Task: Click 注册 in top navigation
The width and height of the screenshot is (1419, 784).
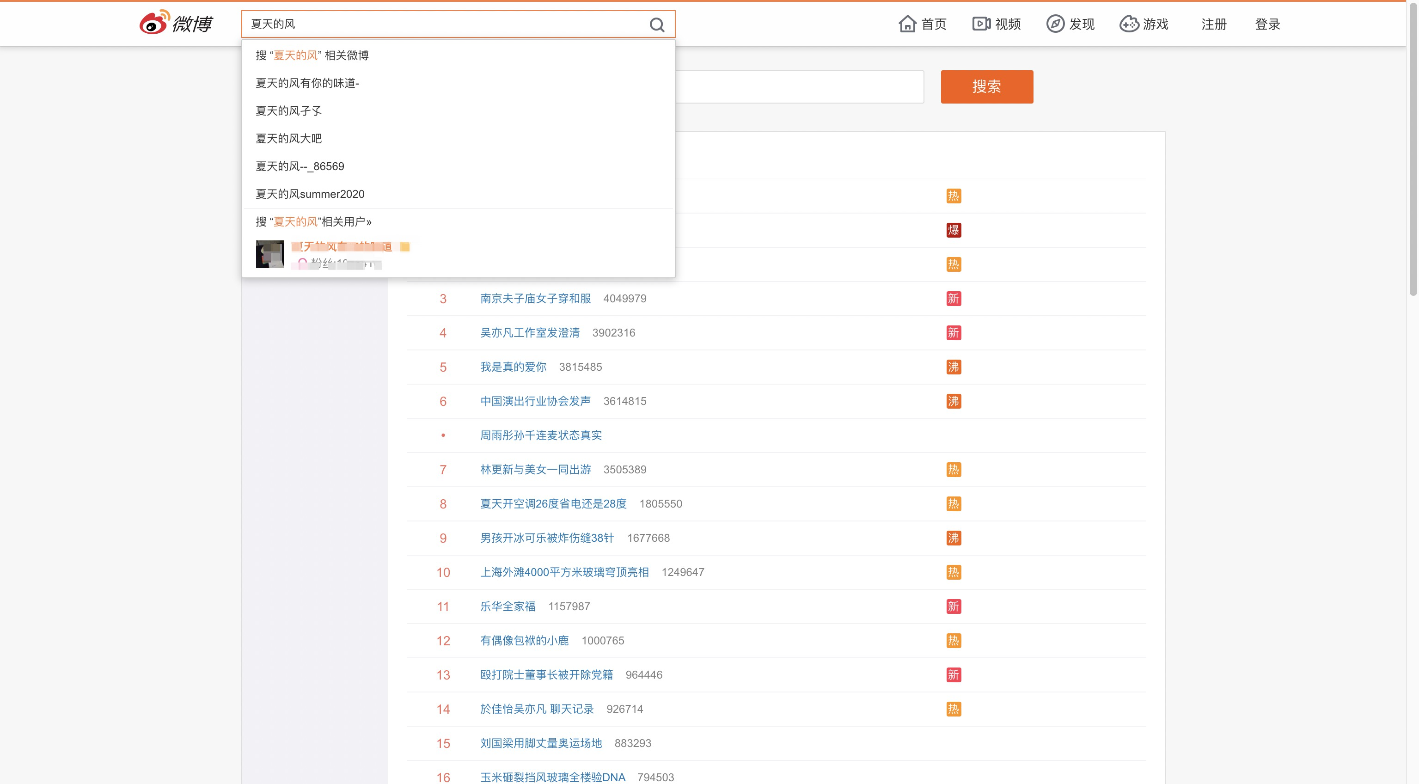Action: coord(1214,24)
